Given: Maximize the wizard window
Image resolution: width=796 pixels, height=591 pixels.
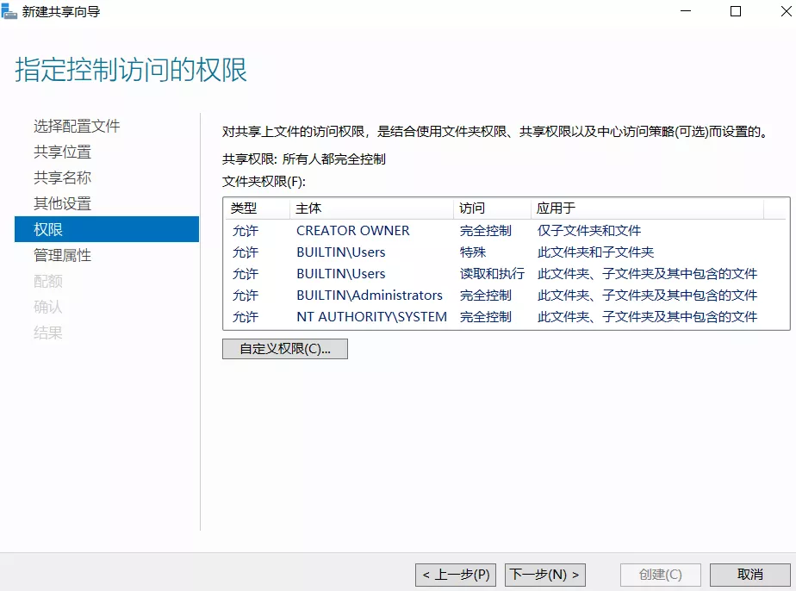Looking at the screenshot, I should click(x=735, y=12).
